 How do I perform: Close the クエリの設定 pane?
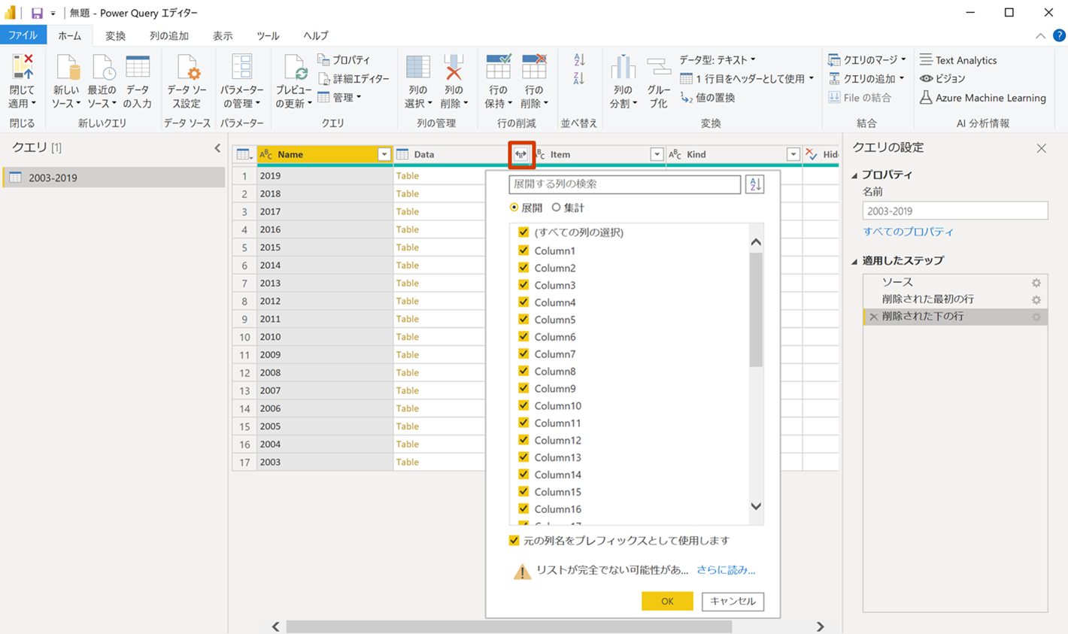(1041, 148)
